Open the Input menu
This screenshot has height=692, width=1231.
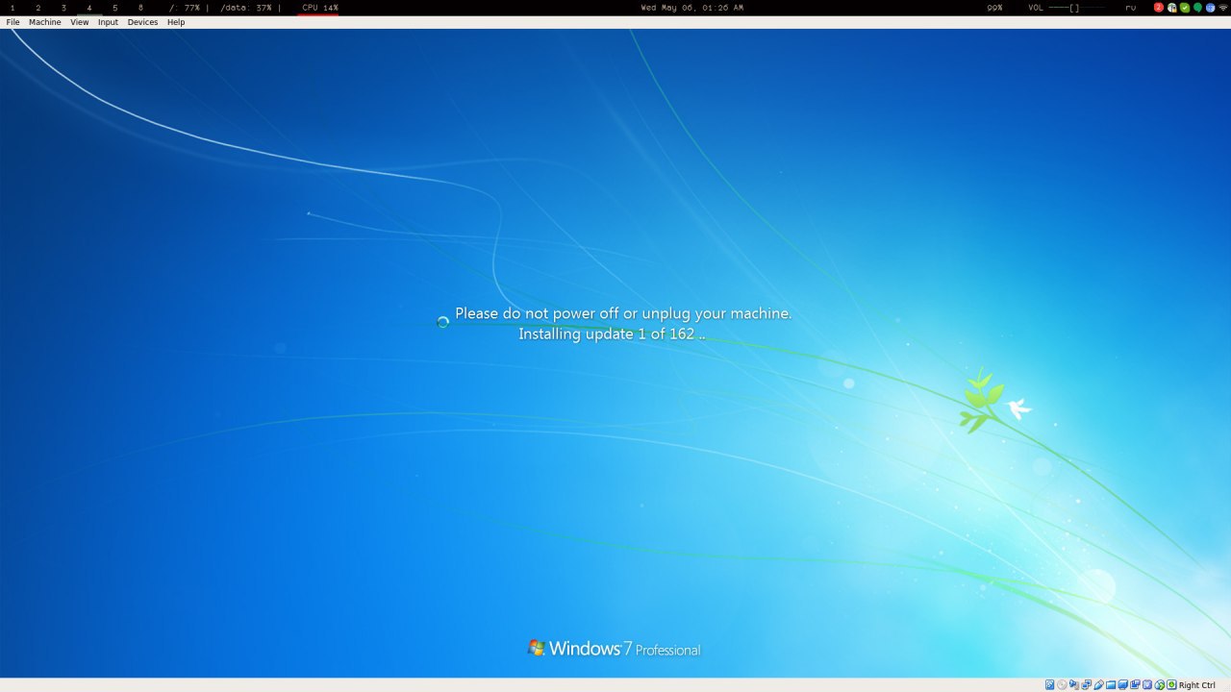pyautogui.click(x=108, y=22)
